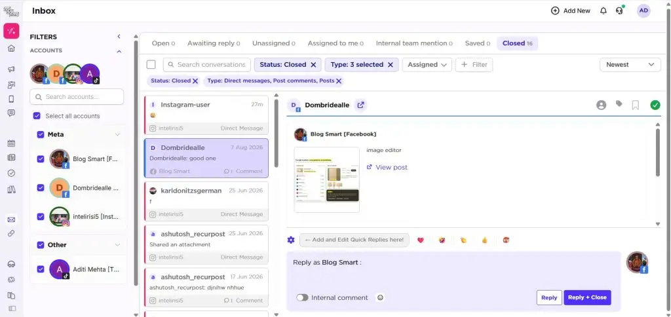
Task: Open notifications bell icon
Action: coord(604,10)
